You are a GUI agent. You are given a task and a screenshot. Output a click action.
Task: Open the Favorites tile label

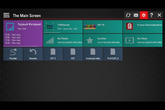coord(101,38)
